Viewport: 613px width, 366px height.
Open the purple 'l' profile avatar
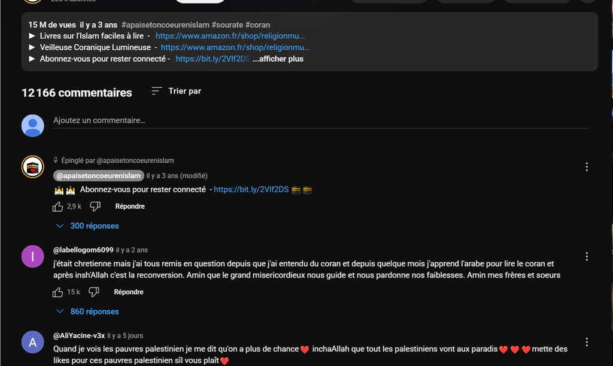(x=32, y=256)
